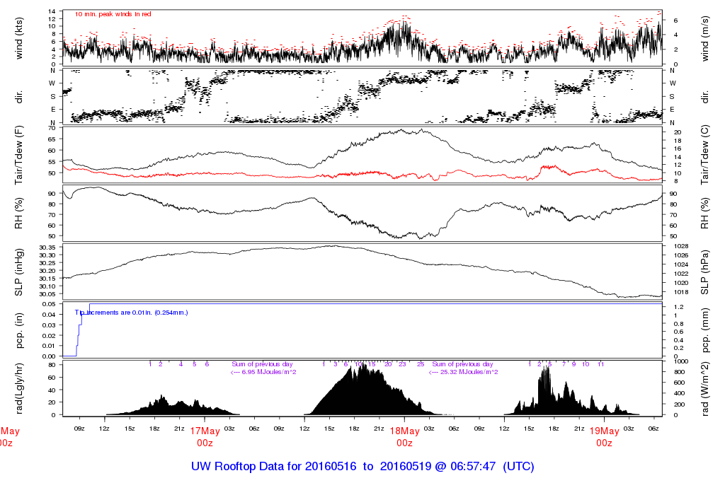
Task: Select the purple '25' hour marker
Action: coord(421,364)
